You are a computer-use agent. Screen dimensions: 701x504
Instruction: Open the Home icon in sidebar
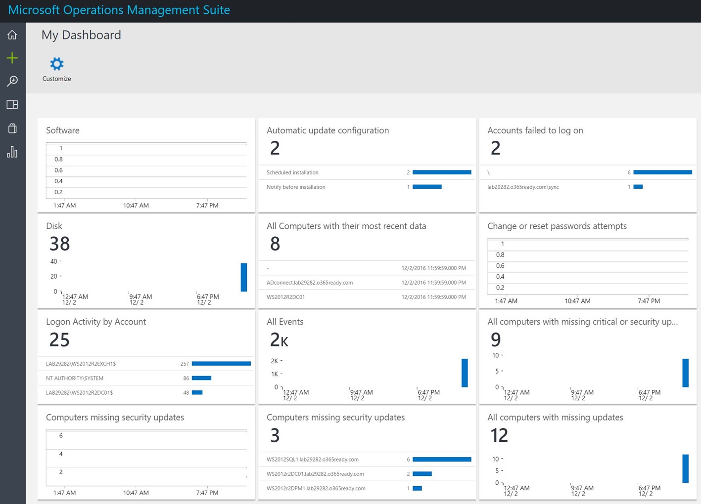(x=12, y=35)
